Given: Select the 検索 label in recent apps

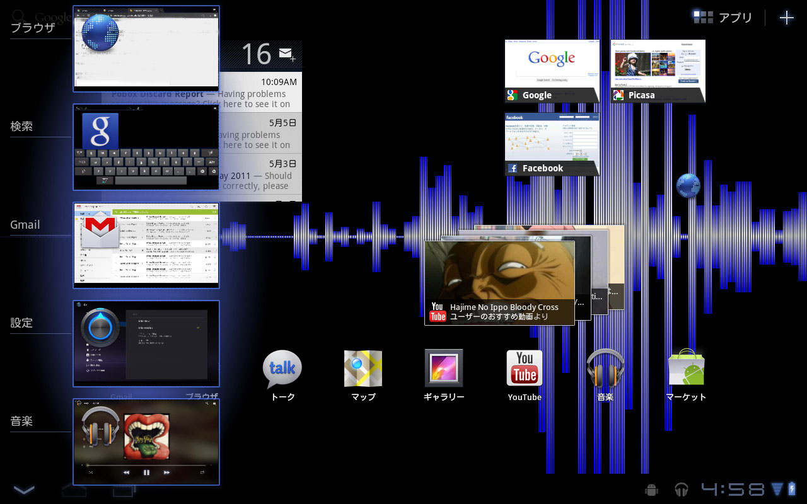Looking at the screenshot, I should coord(21,126).
